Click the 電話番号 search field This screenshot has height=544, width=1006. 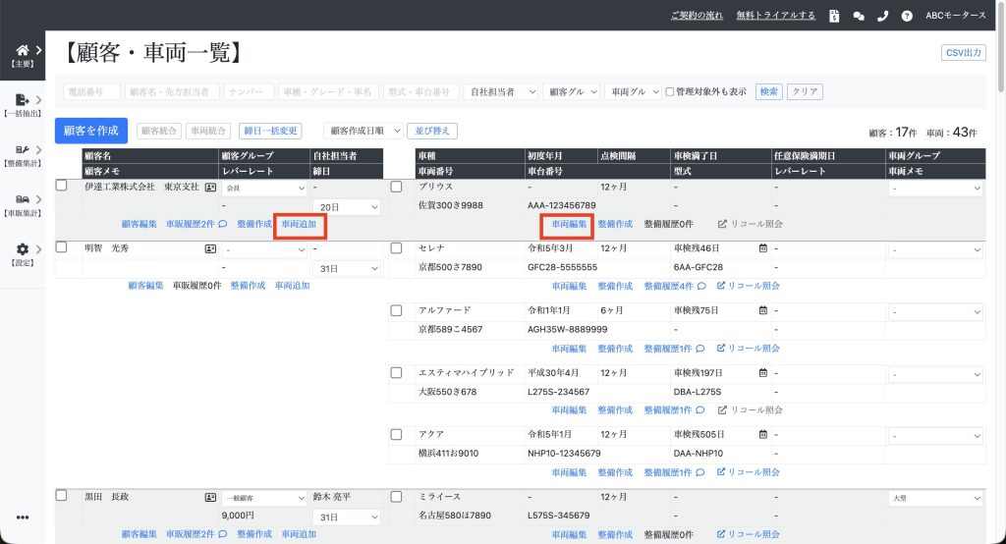click(91, 91)
